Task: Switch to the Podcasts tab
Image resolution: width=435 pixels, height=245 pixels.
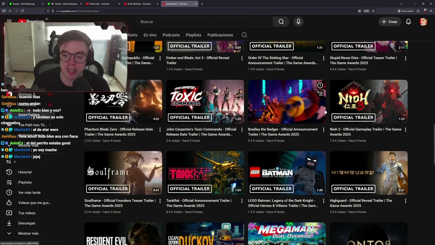Action: point(171,35)
